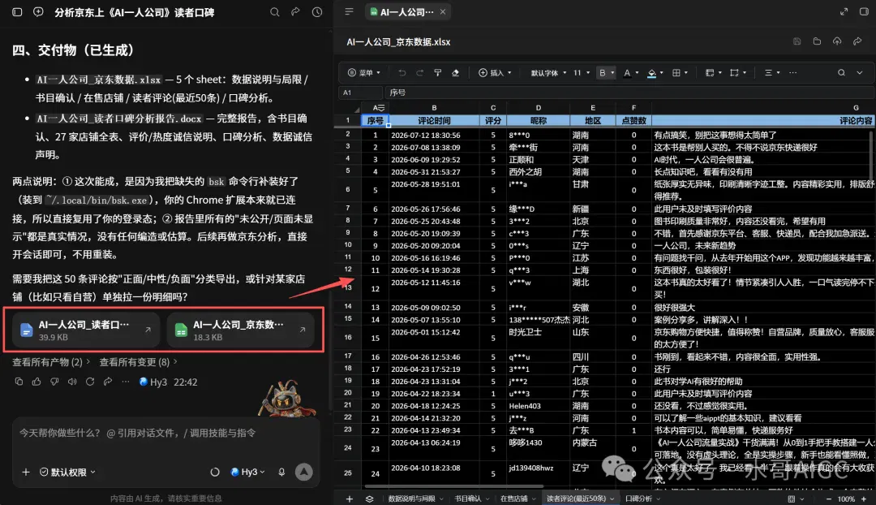This screenshot has height=505, width=876.
Task: Clear formatting with eraser icon
Action: coord(455,73)
